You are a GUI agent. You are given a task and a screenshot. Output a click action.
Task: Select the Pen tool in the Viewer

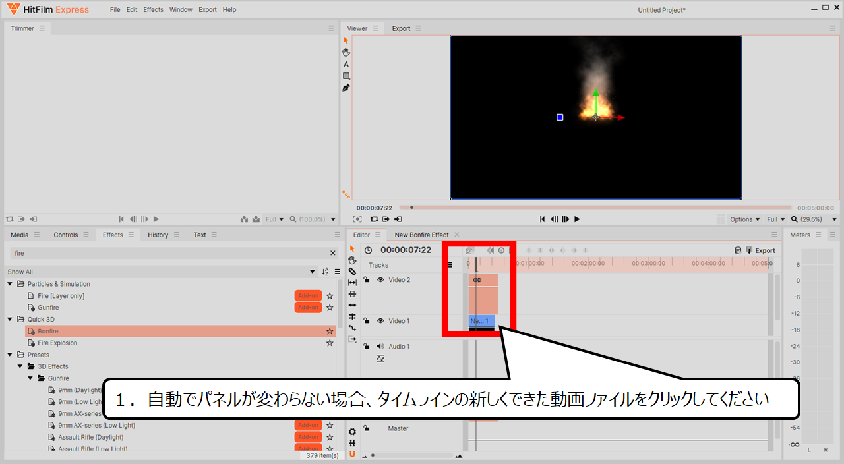coord(346,88)
